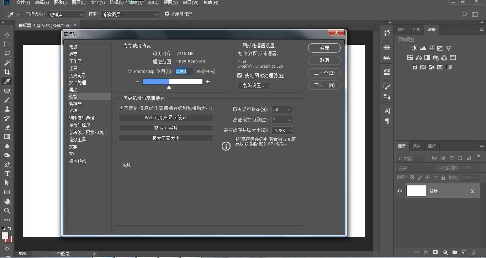This screenshot has width=486, height=258.
Task: Click the 高级设置... button
Action: click(x=254, y=86)
